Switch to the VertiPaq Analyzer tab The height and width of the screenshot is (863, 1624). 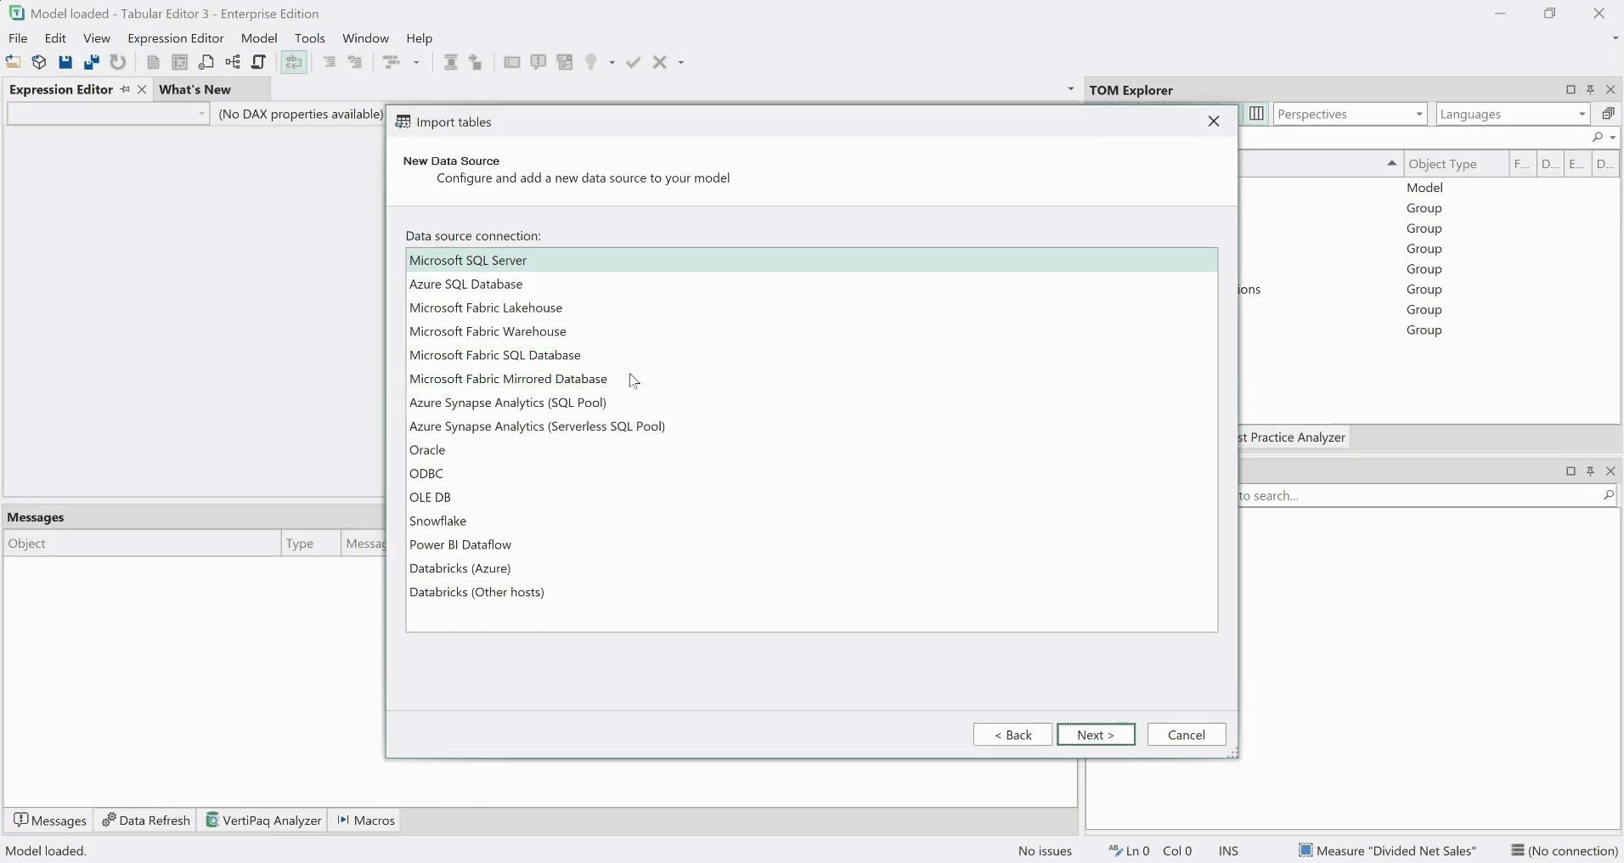click(263, 821)
